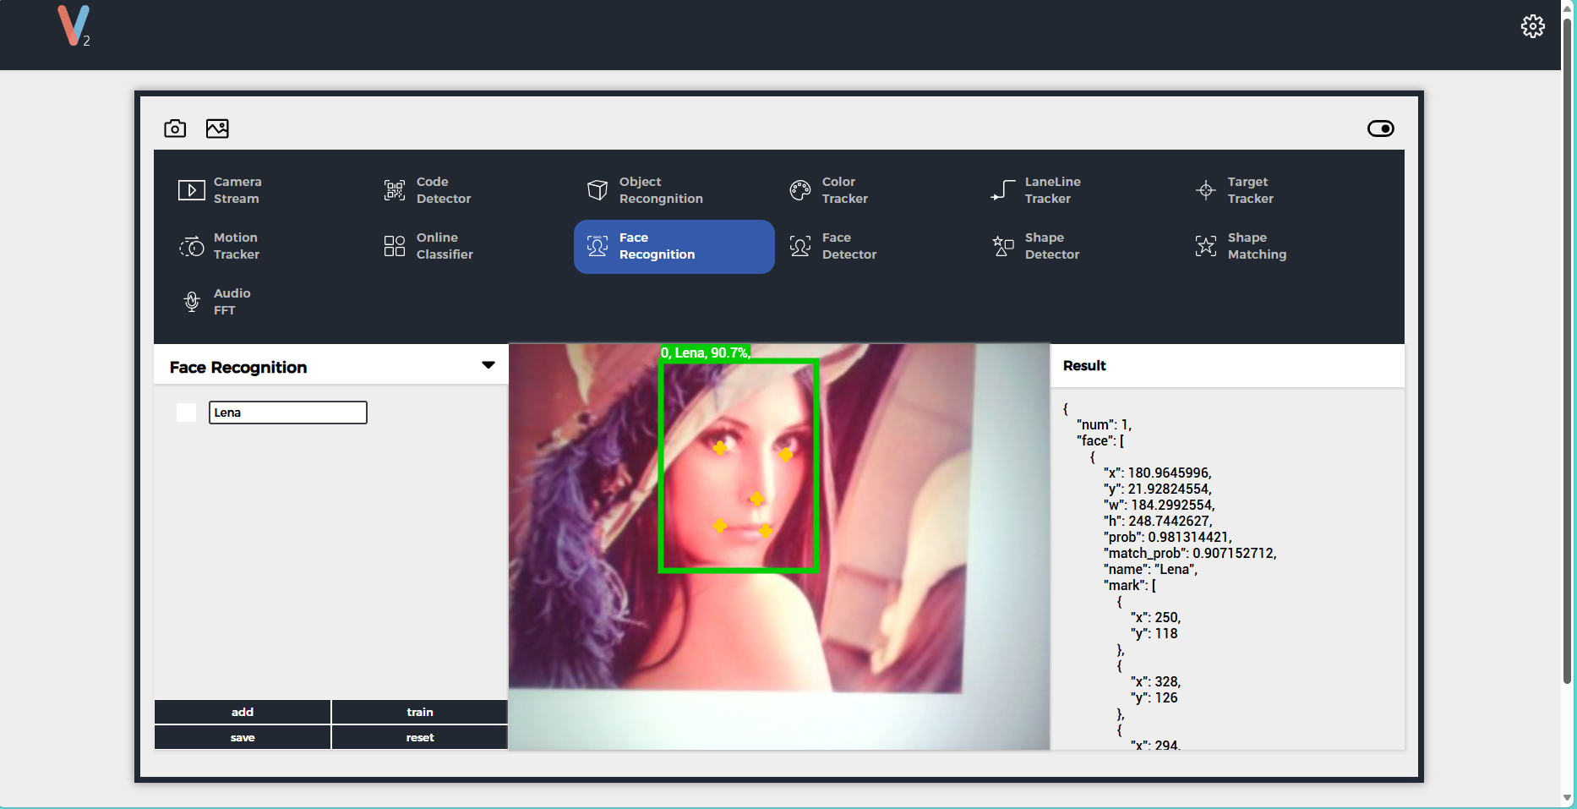The image size is (1577, 809).
Task: Click the Motion Tracker icon
Action: (x=192, y=246)
